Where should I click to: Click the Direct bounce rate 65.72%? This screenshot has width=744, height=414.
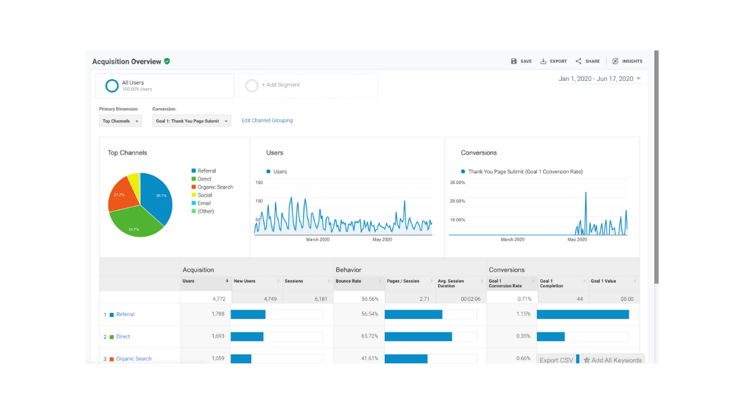(369, 336)
